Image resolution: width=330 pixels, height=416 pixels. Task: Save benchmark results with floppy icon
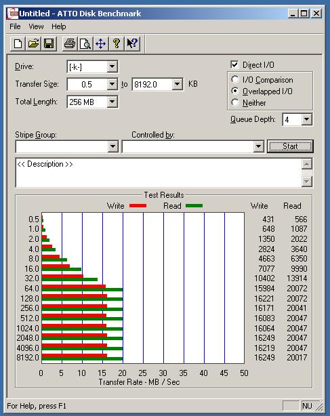tap(49, 43)
